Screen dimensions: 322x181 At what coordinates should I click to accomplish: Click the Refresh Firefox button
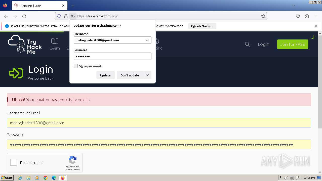pyautogui.click(x=202, y=26)
